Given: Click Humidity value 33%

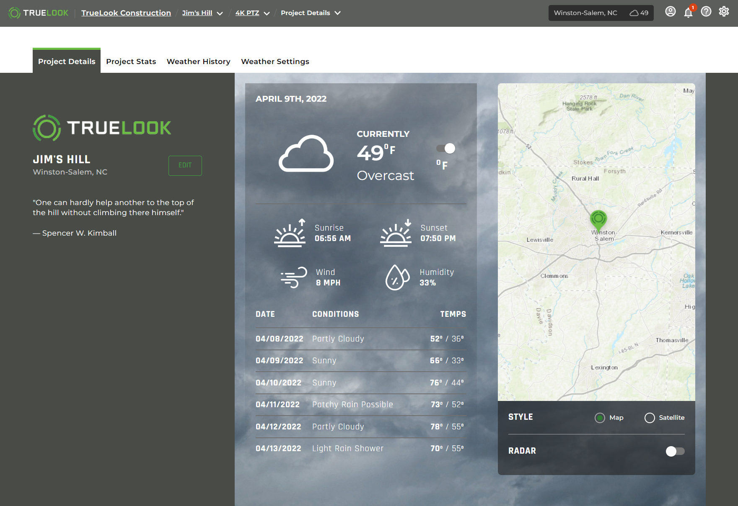Looking at the screenshot, I should tap(428, 283).
